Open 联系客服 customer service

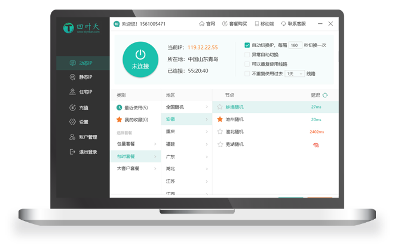pos(292,24)
